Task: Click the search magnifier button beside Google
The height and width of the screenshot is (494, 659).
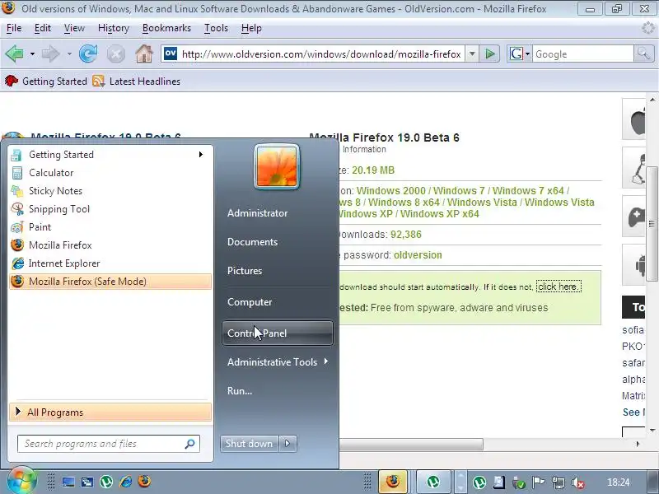Action: coord(643,54)
